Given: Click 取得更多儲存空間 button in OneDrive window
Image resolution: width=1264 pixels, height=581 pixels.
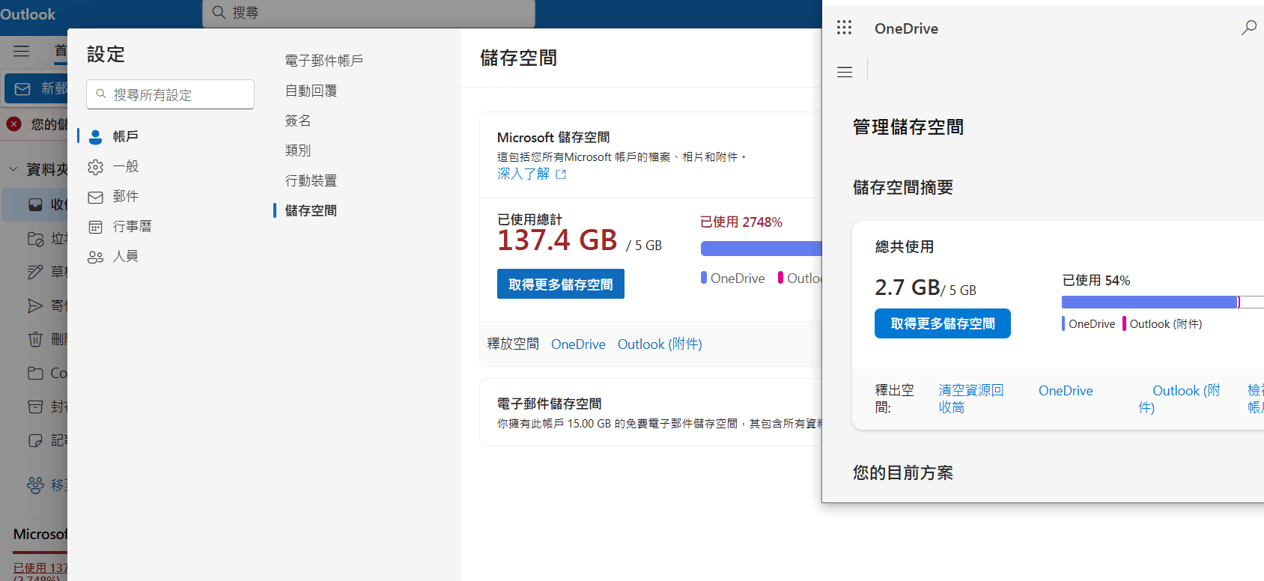Looking at the screenshot, I should [x=942, y=323].
